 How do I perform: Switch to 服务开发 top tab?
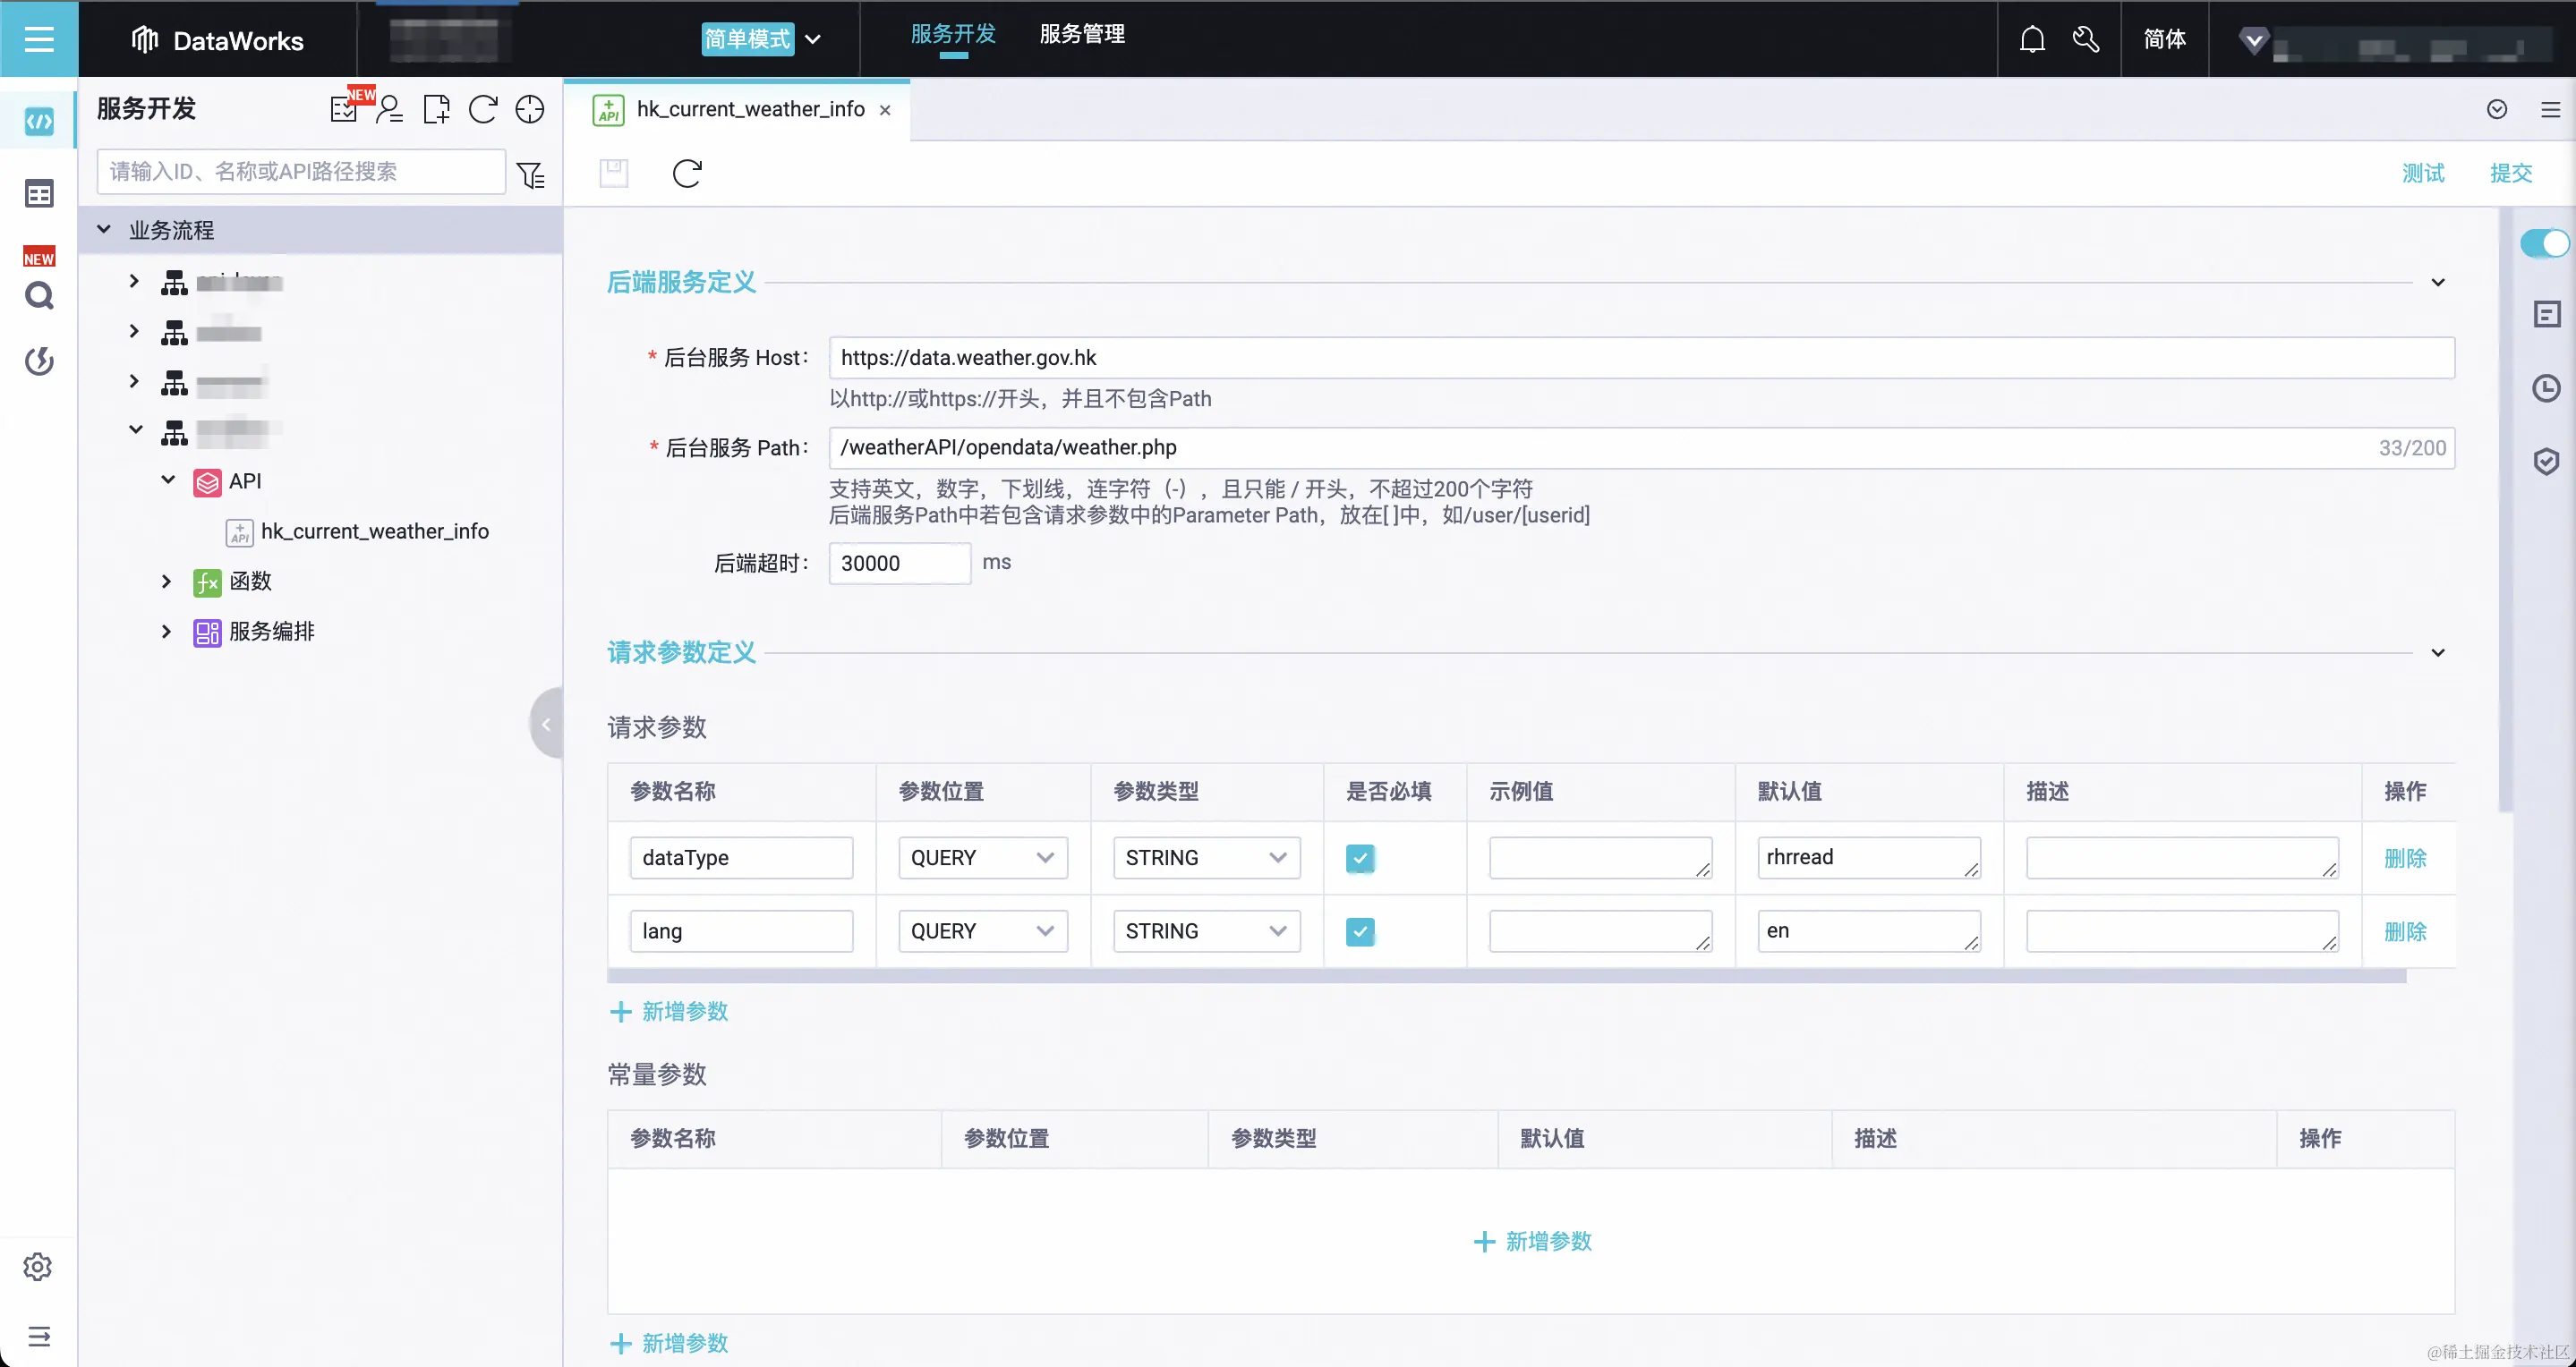click(x=953, y=35)
